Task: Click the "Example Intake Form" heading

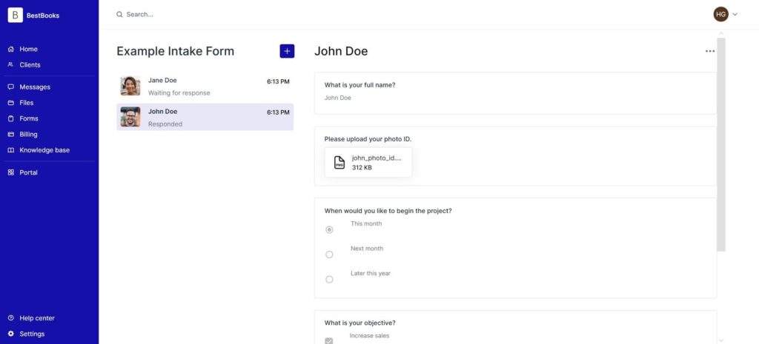Action: coord(175,51)
